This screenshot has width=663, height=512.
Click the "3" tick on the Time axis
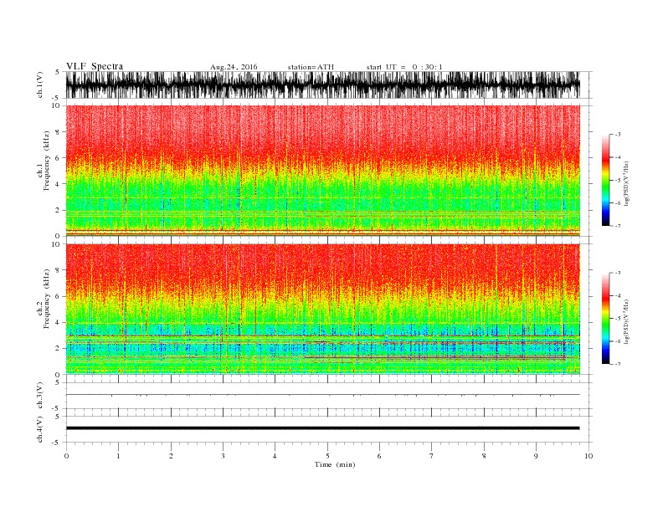[x=223, y=456]
